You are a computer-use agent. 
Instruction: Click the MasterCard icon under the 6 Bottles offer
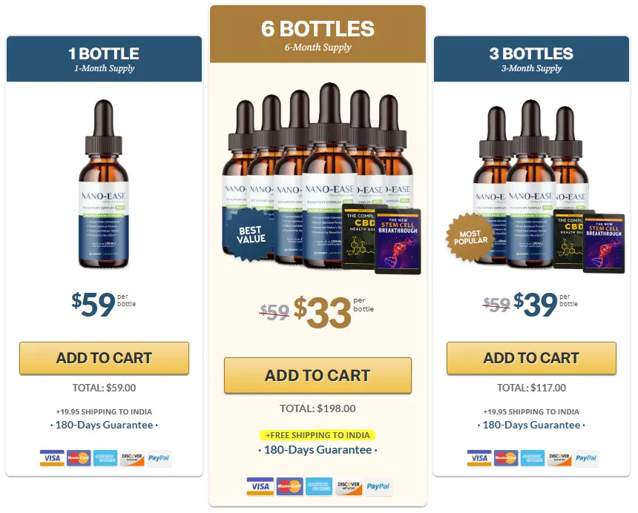290,486
